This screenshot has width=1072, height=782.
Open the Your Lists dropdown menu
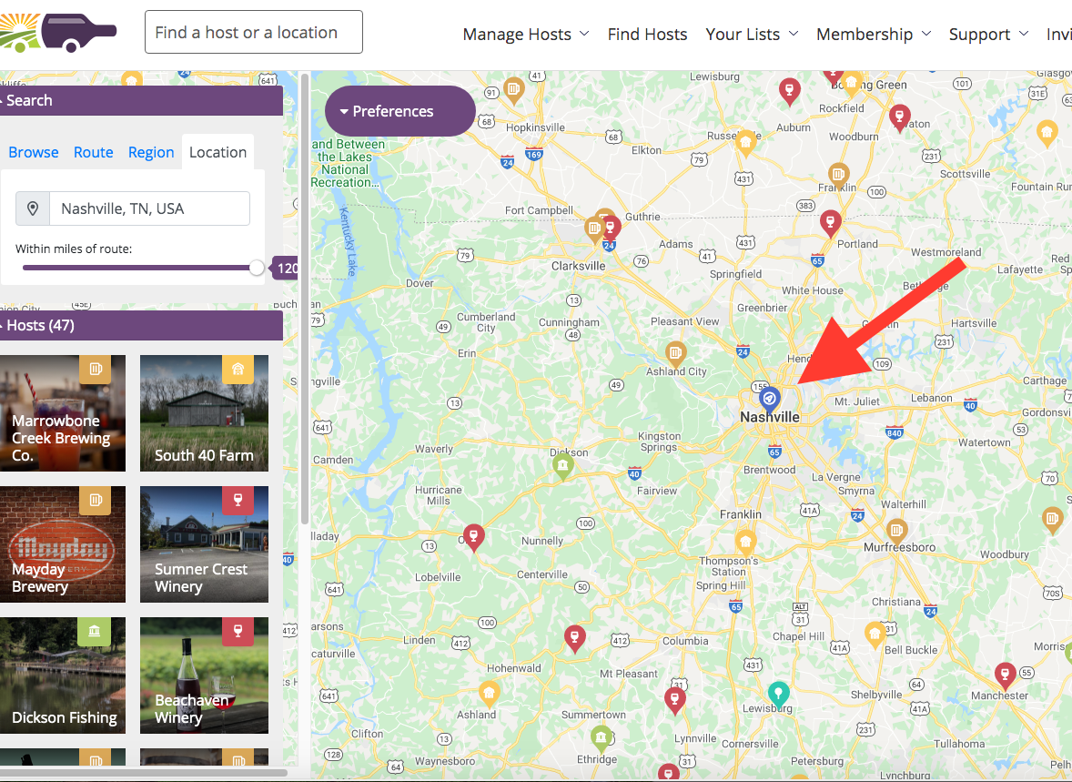(x=752, y=35)
